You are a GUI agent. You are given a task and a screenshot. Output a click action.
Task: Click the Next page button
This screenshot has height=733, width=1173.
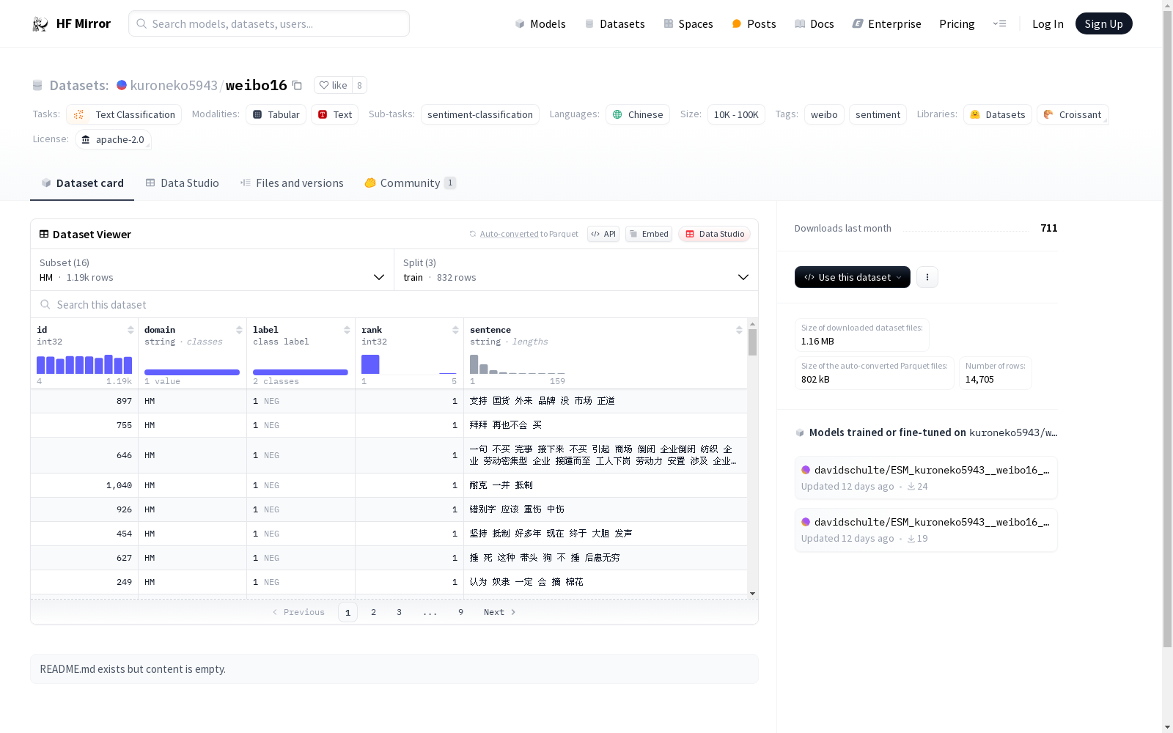500,612
